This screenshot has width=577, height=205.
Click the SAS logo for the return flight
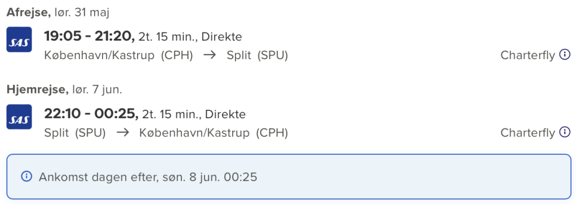[20, 117]
